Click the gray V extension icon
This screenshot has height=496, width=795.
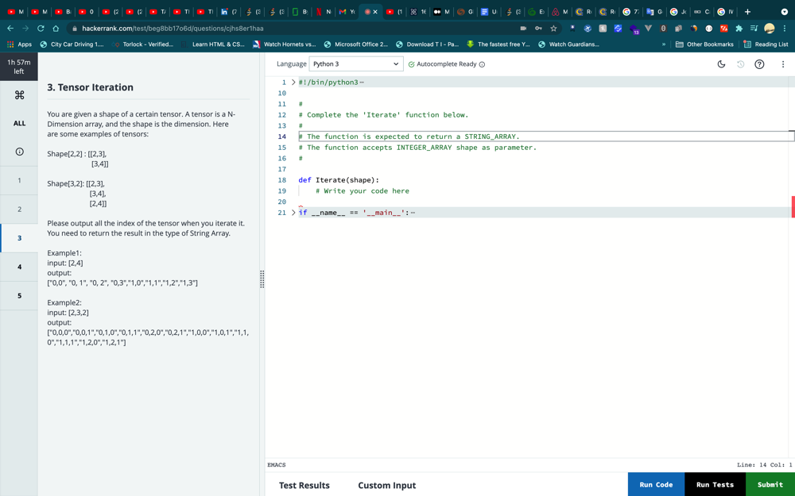[649, 29]
